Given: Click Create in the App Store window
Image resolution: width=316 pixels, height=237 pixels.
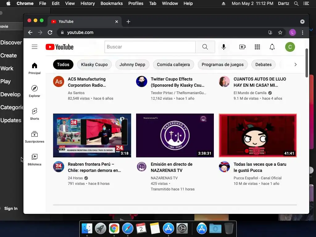Looking at the screenshot, I should coord(8,56).
